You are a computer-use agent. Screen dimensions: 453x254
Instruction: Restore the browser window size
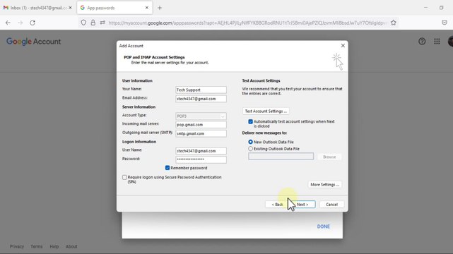point(442,8)
